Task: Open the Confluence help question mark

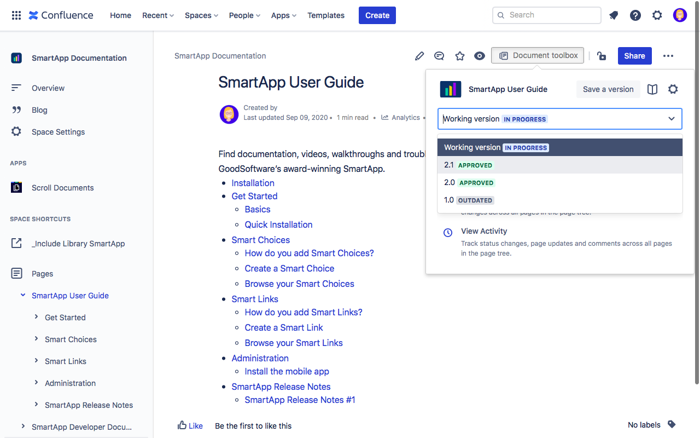Action: (635, 15)
